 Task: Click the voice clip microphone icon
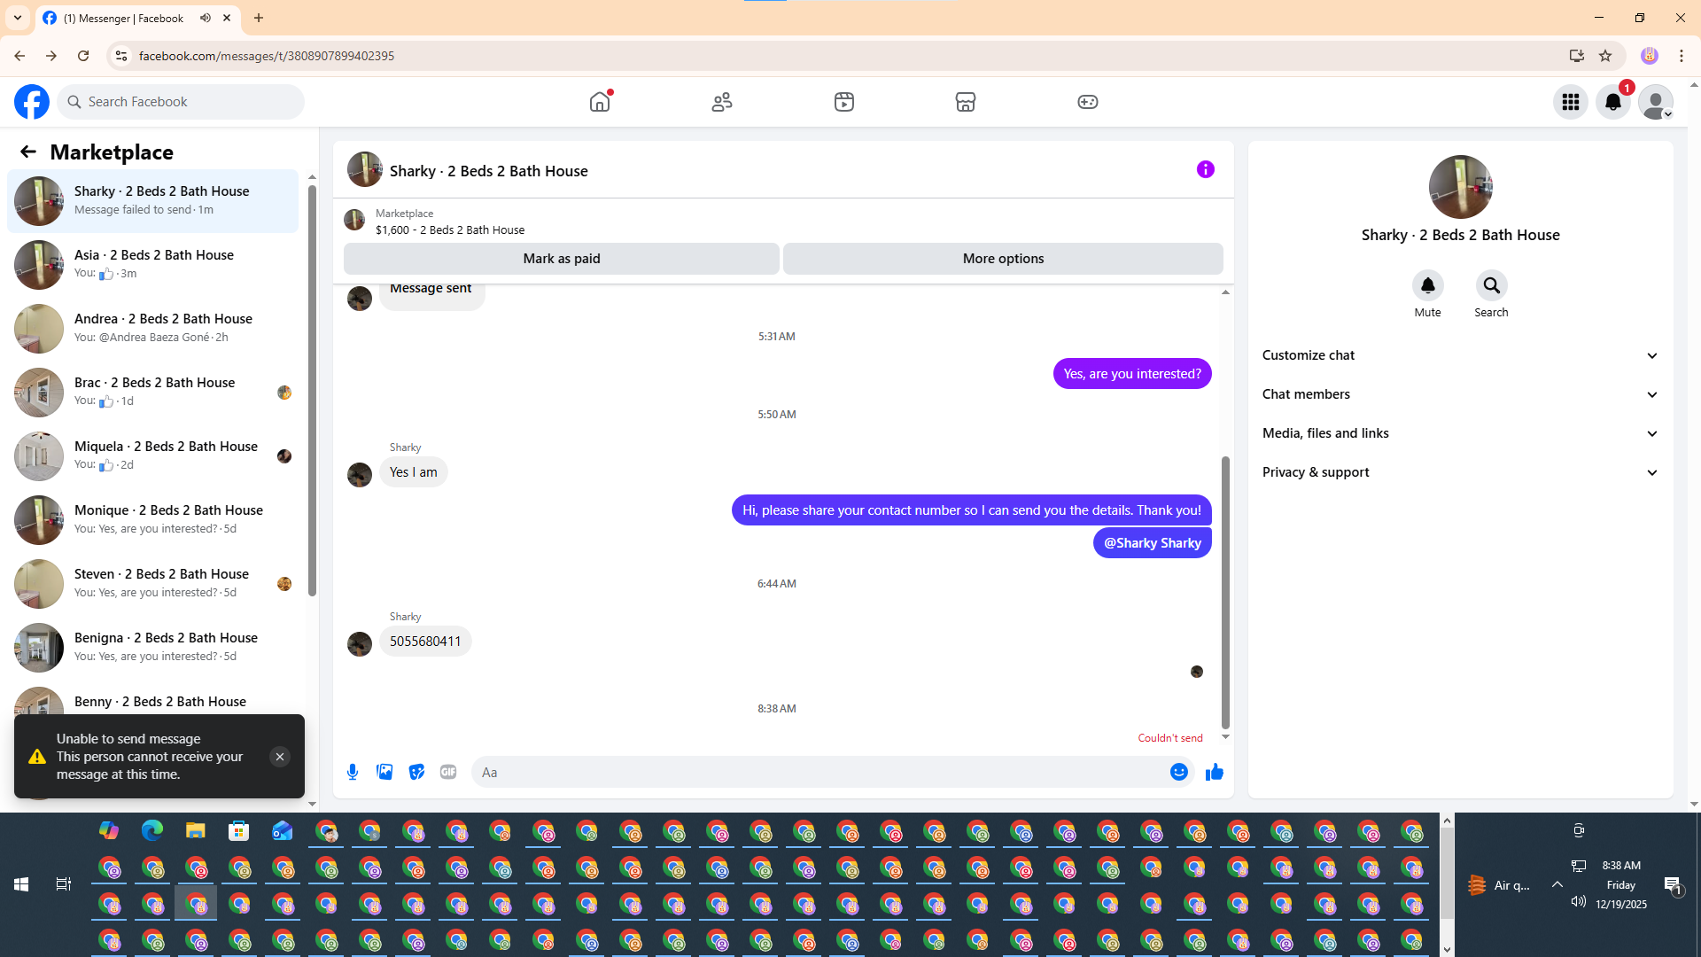353,772
